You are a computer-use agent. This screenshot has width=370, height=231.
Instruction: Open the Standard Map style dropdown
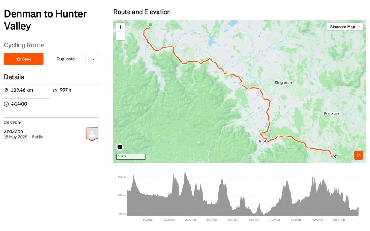pyautogui.click(x=345, y=27)
